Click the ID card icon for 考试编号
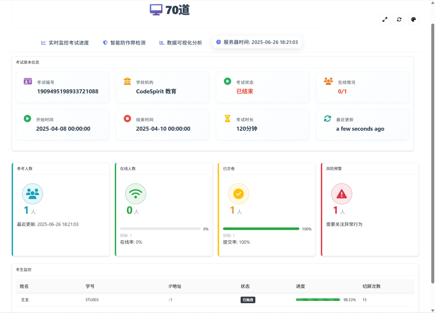Viewport: 435px width, 313px height. 28,81
